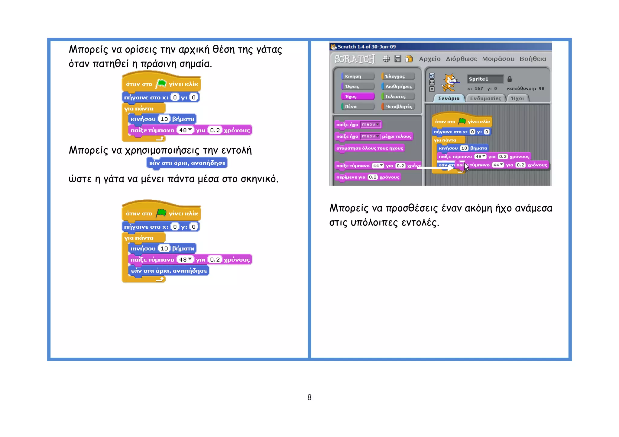Click the Scratch cat sprite thumbnail
619x437 pixels.
(x=449, y=82)
